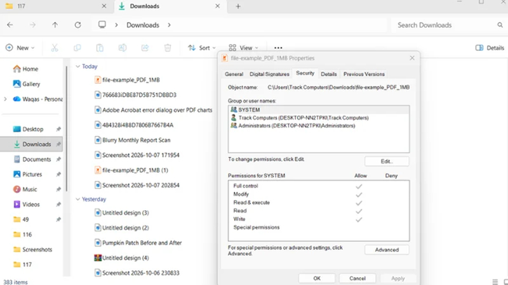Collapse the Yesterday group
This screenshot has width=508, height=285.
click(77, 199)
